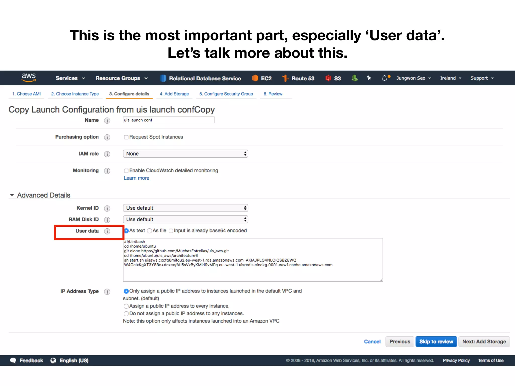Select the As file radio button

tap(150, 231)
